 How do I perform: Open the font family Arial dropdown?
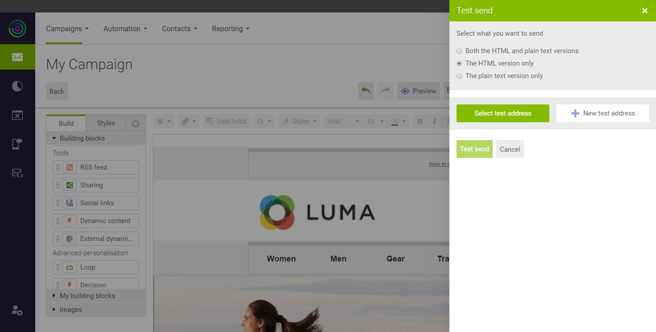(x=343, y=121)
